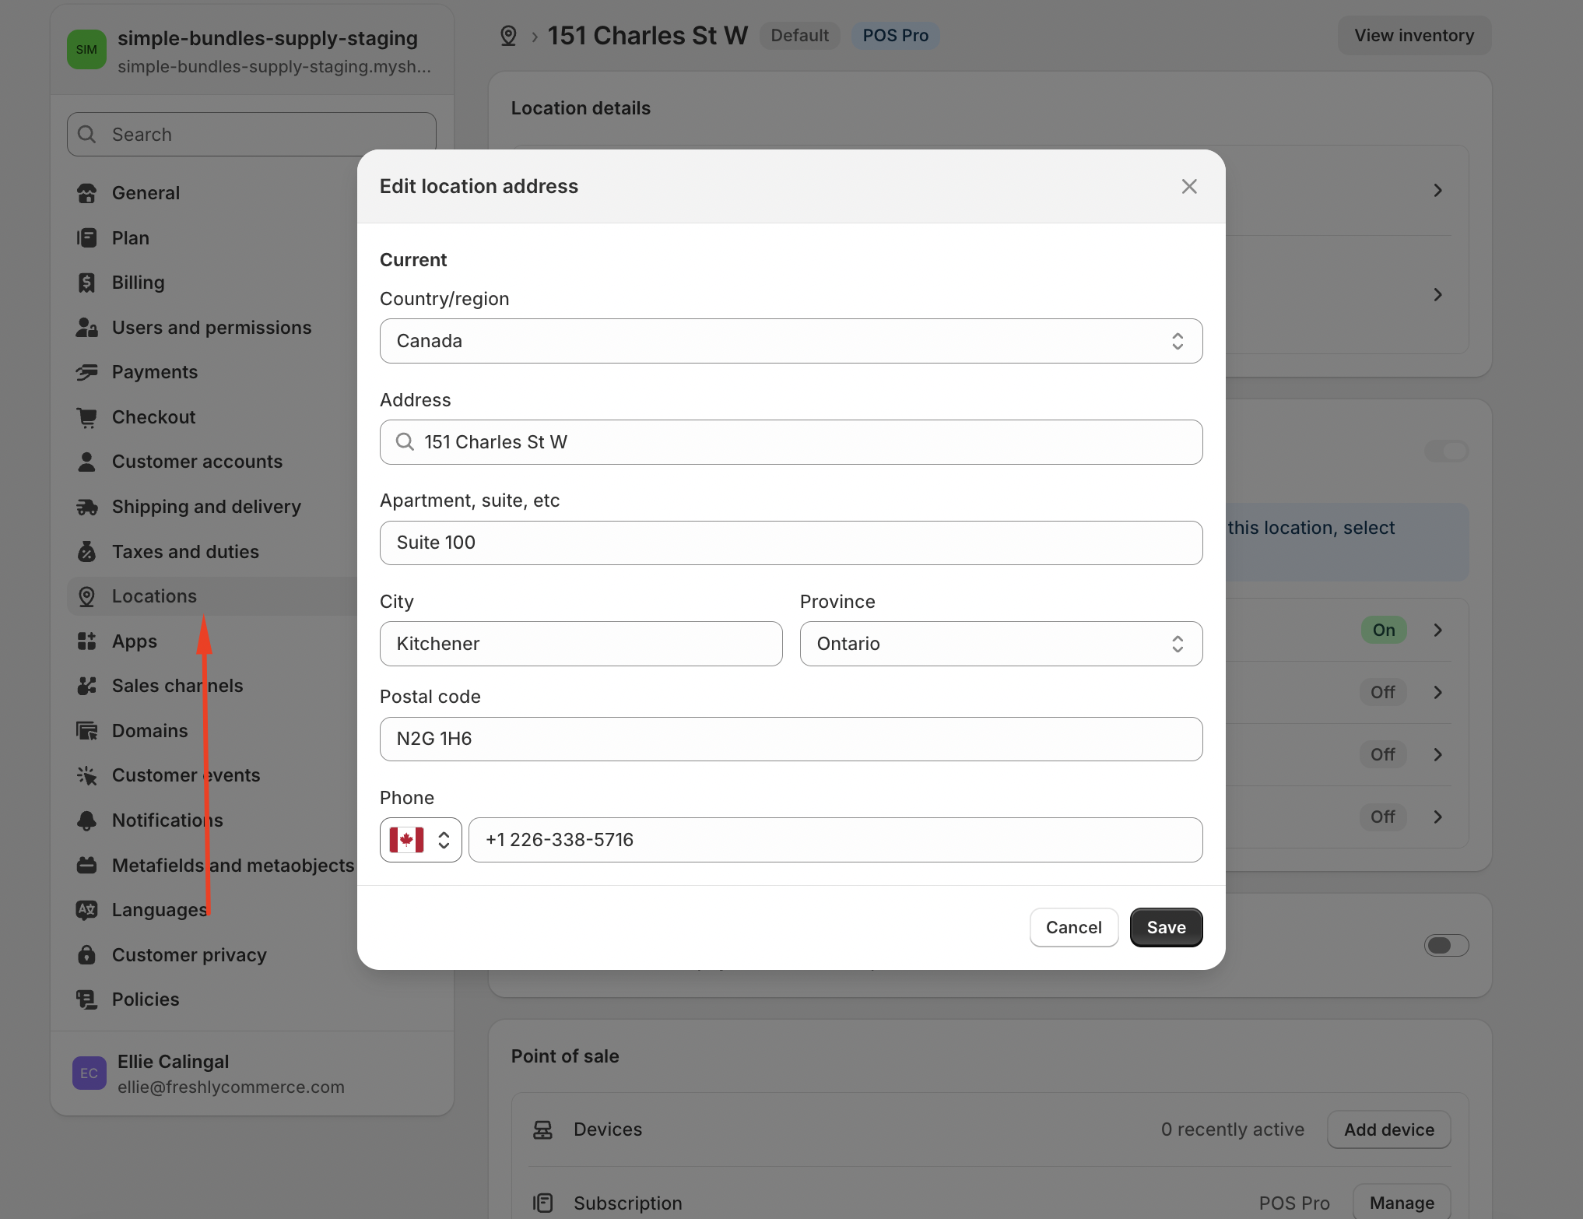
Task: Click the Shipping and delivery truck icon
Action: click(x=87, y=507)
